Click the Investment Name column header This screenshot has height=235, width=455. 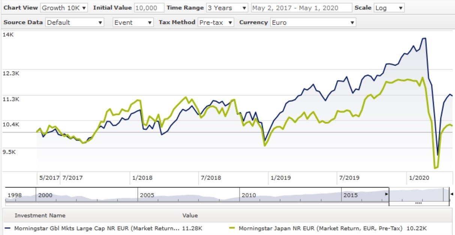pyautogui.click(x=40, y=216)
